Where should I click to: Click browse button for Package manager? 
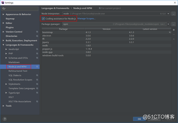[x=174, y=24]
